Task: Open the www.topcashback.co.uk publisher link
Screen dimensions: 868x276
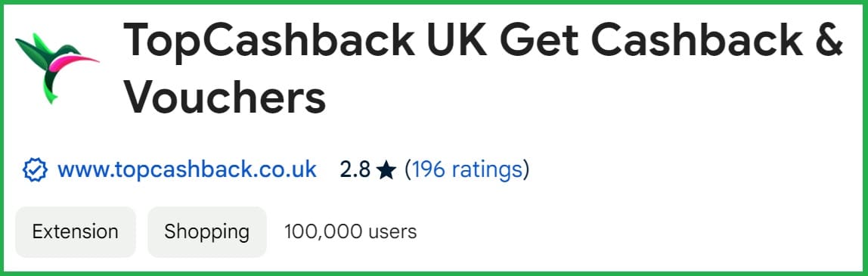Action: click(x=187, y=170)
